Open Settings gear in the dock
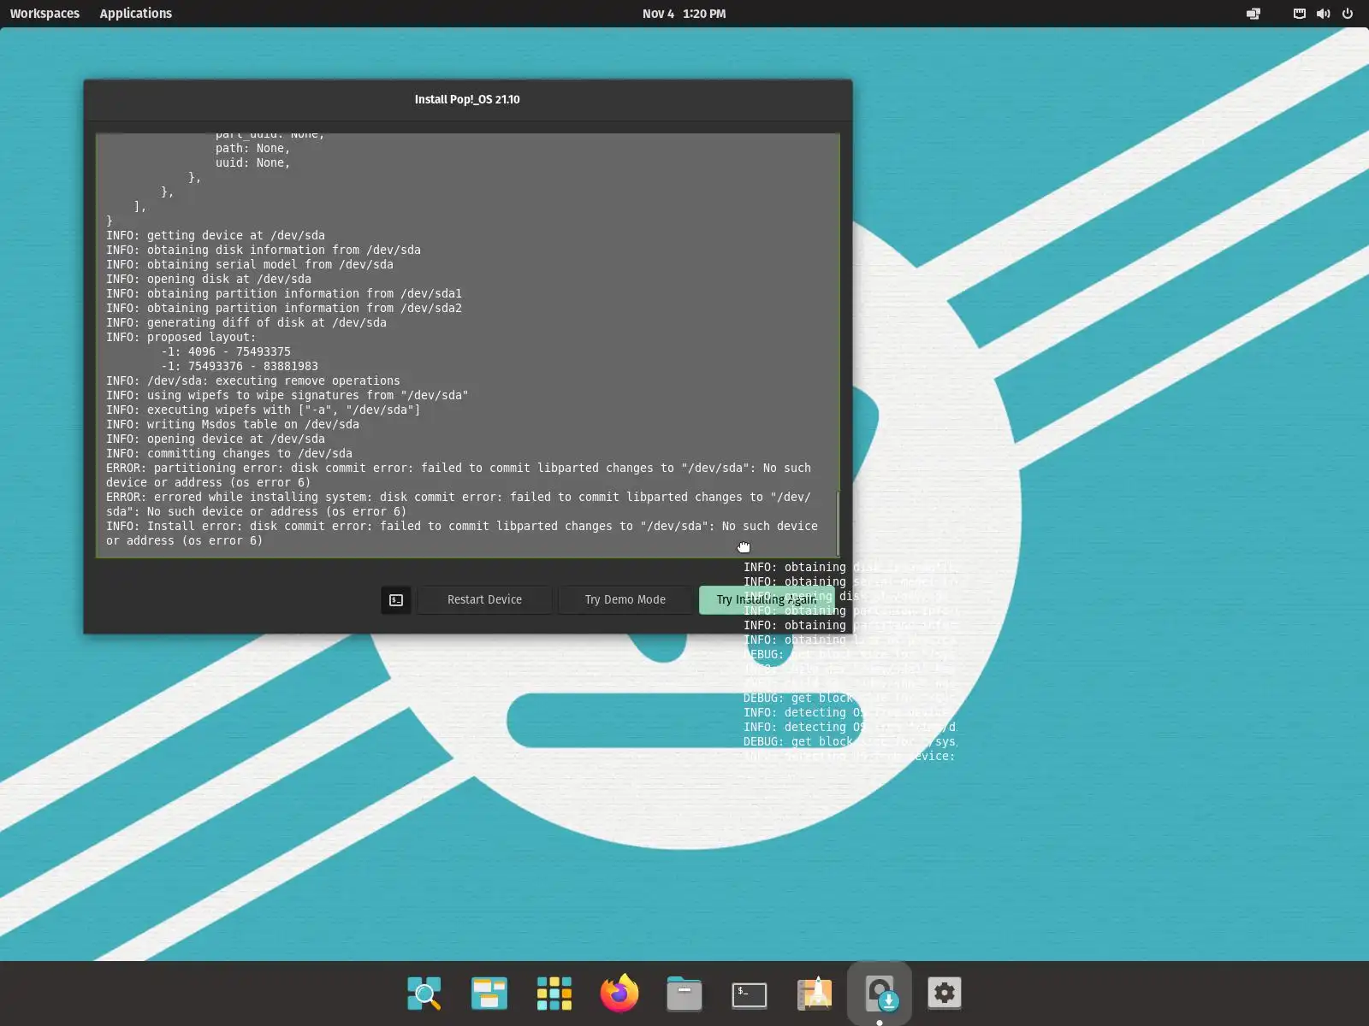Screen dimensions: 1369x1026 [x=945, y=994]
